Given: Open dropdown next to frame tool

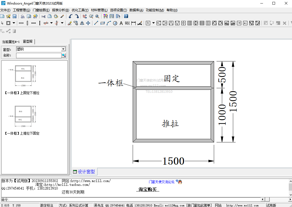Looking at the screenshot, I should pyautogui.click(x=14, y=23).
